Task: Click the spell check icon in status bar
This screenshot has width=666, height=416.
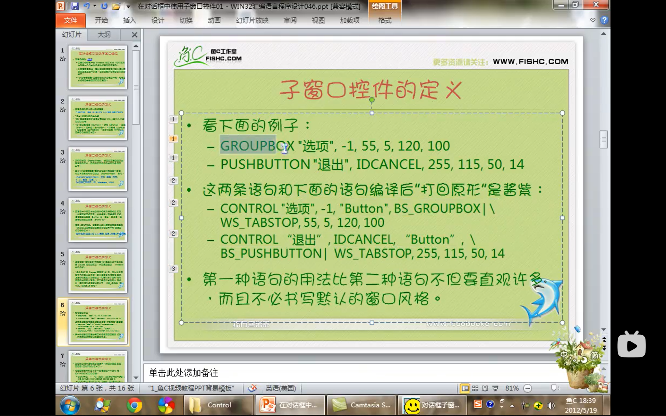Action: click(252, 388)
